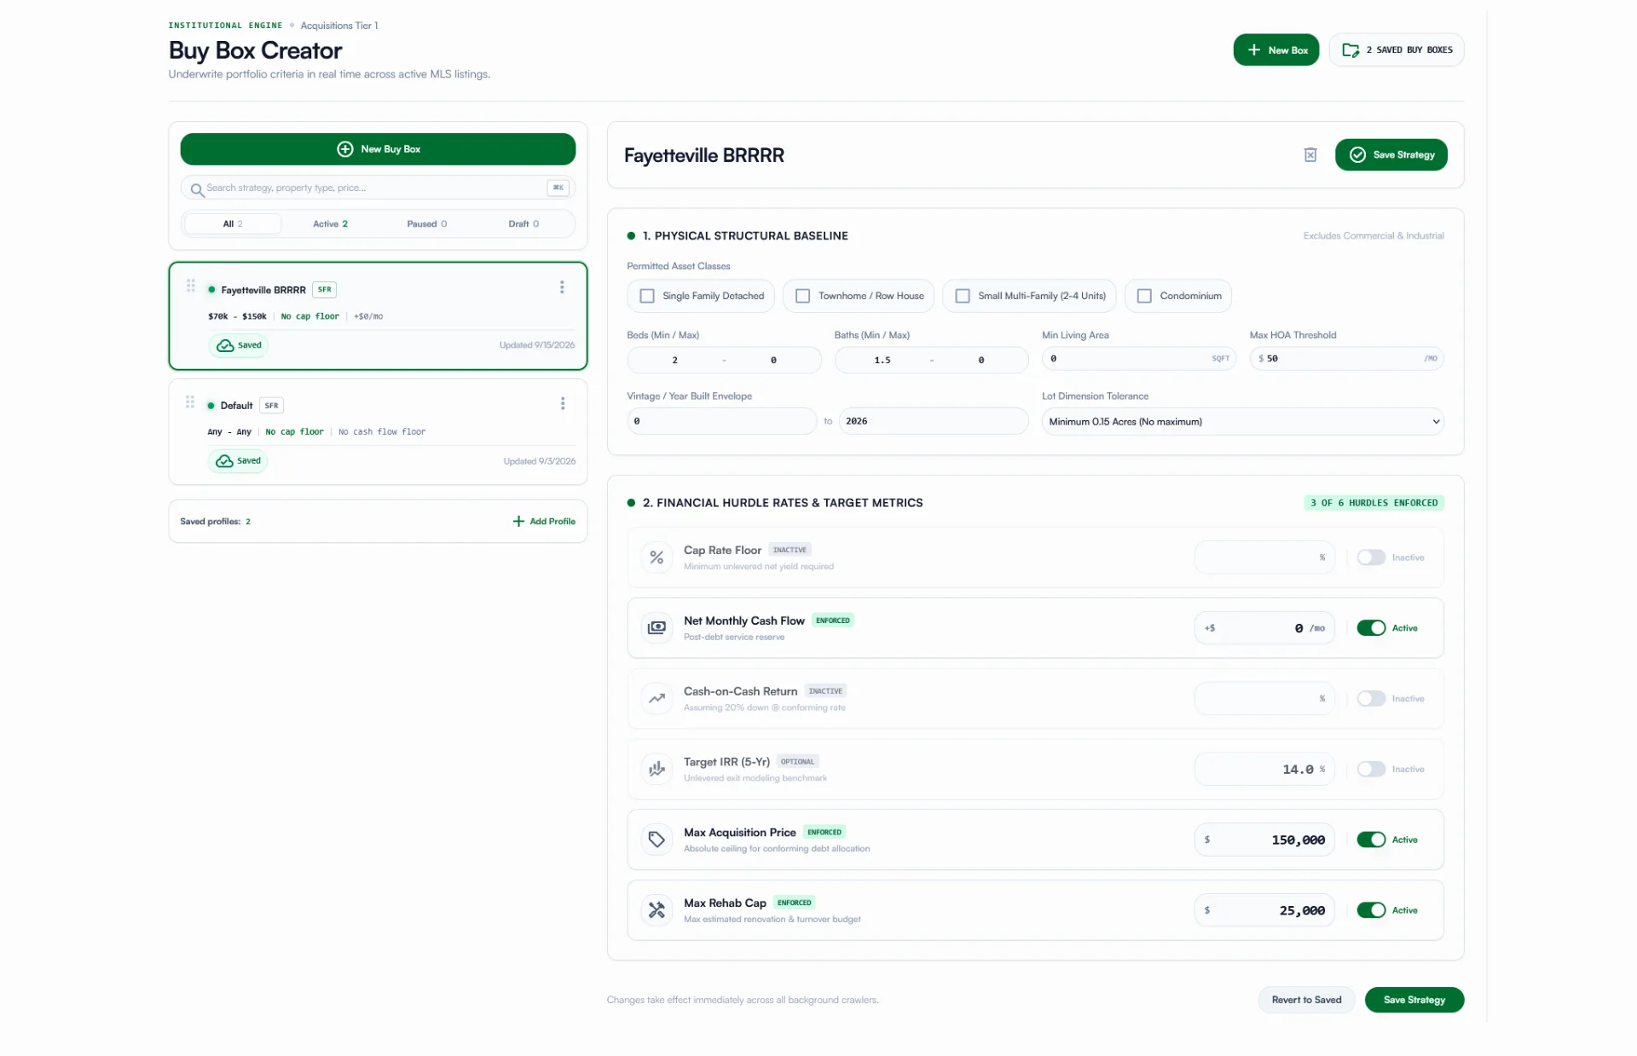Viewport: 1637px width, 1056px height.
Task: Check Single Family Detached asset class
Action: click(647, 296)
